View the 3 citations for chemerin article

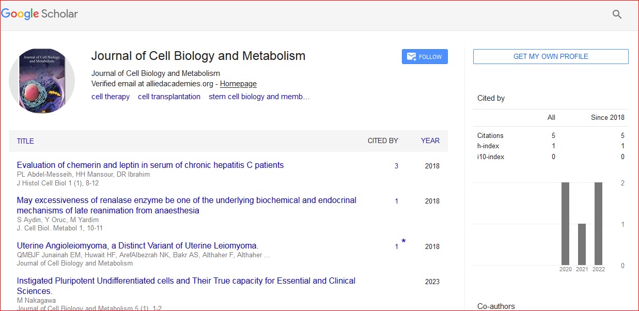[x=397, y=166]
